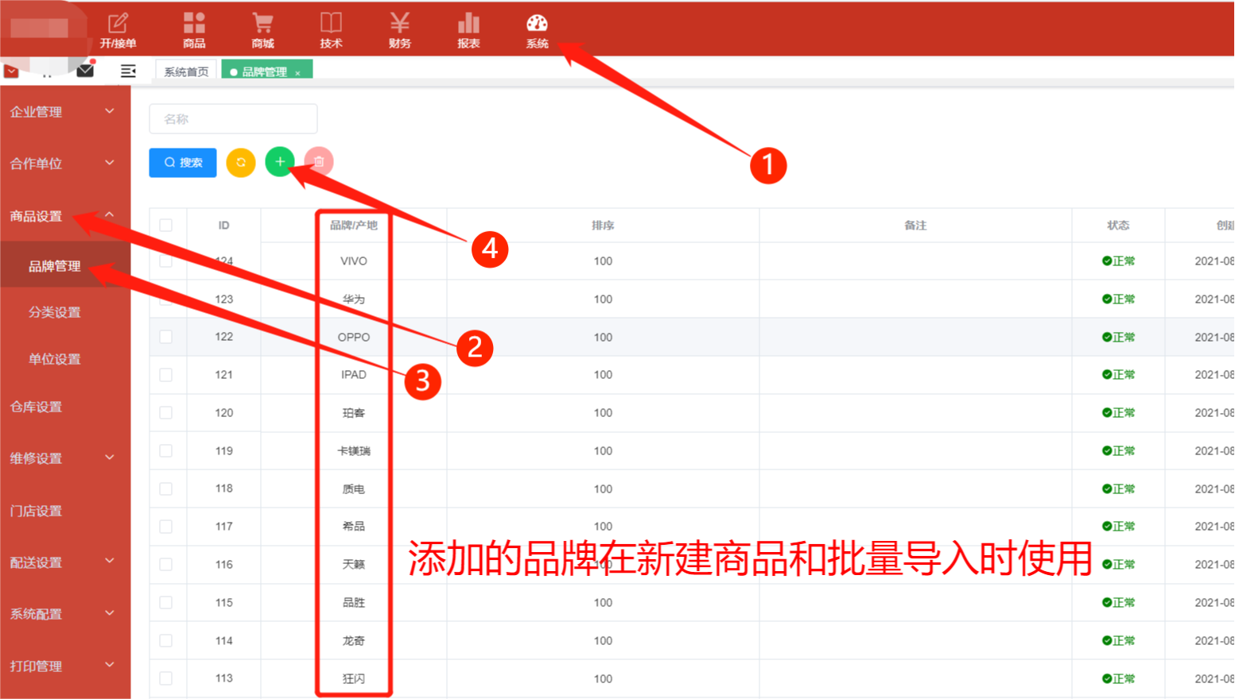Screen dimensions: 1235x699
Task: Check the row 115 品胜 checkbox
Action: click(x=166, y=603)
